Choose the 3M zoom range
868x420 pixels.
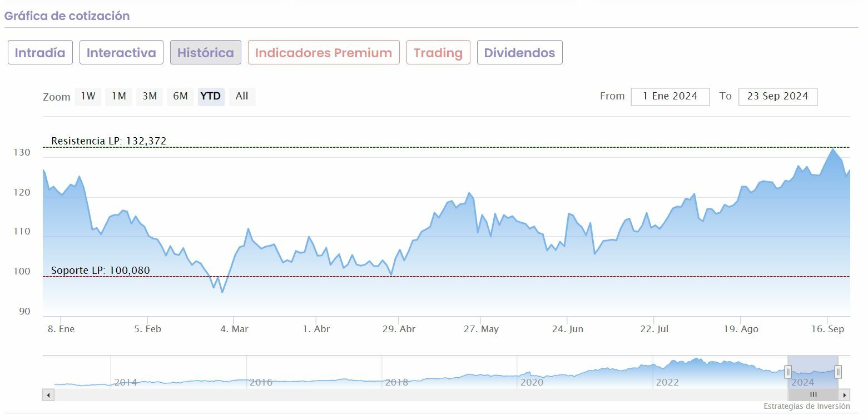click(150, 96)
